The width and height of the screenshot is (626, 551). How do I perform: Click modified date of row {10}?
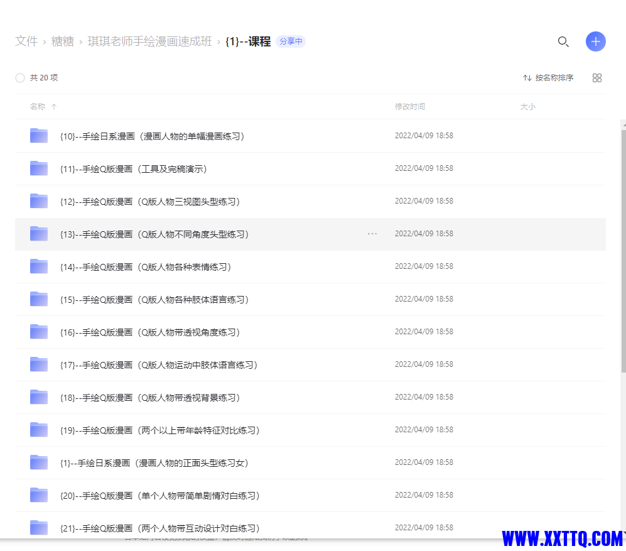point(424,136)
